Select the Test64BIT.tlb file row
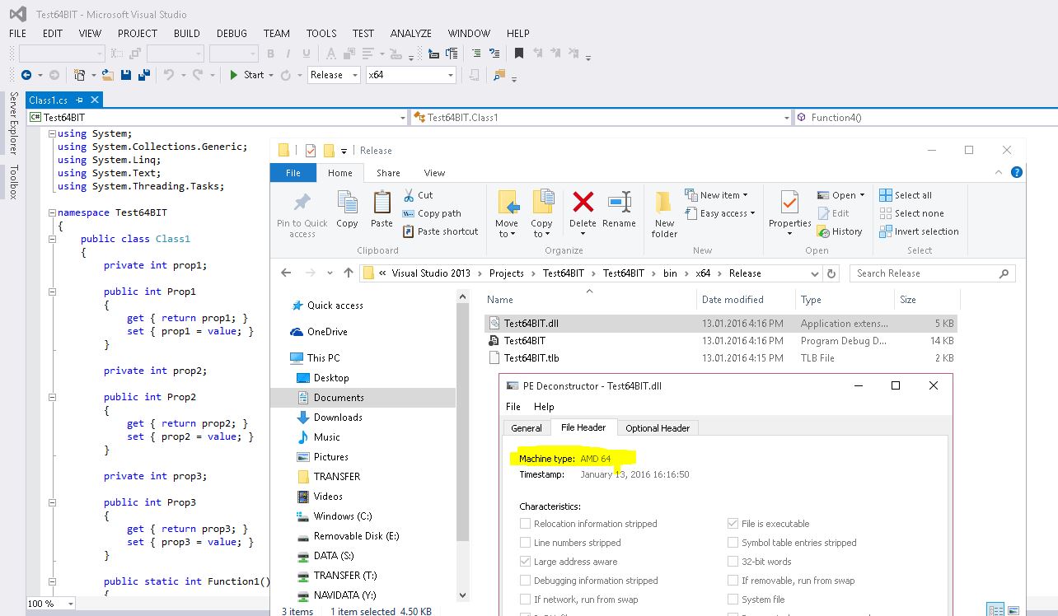 (x=721, y=358)
